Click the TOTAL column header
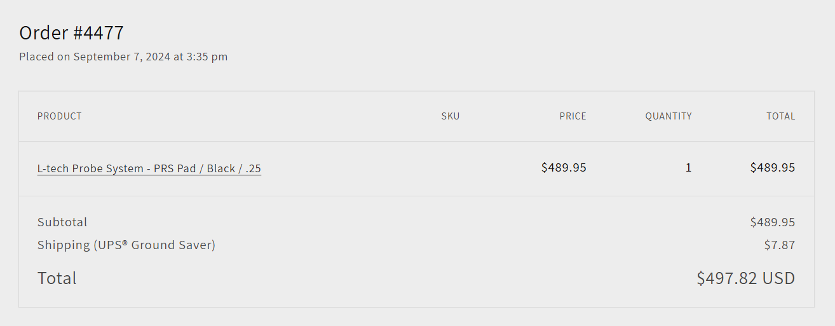The width and height of the screenshot is (835, 326). point(780,116)
